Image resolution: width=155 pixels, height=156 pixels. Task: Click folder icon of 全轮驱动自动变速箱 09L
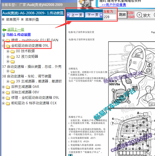[8, 46]
